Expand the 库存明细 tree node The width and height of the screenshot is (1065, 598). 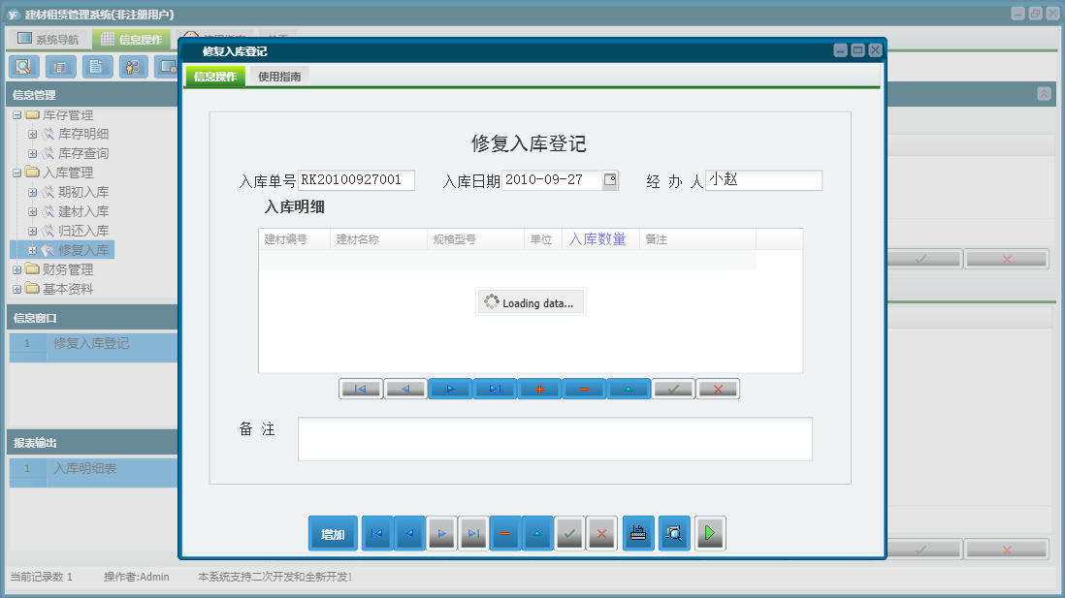tap(32, 135)
